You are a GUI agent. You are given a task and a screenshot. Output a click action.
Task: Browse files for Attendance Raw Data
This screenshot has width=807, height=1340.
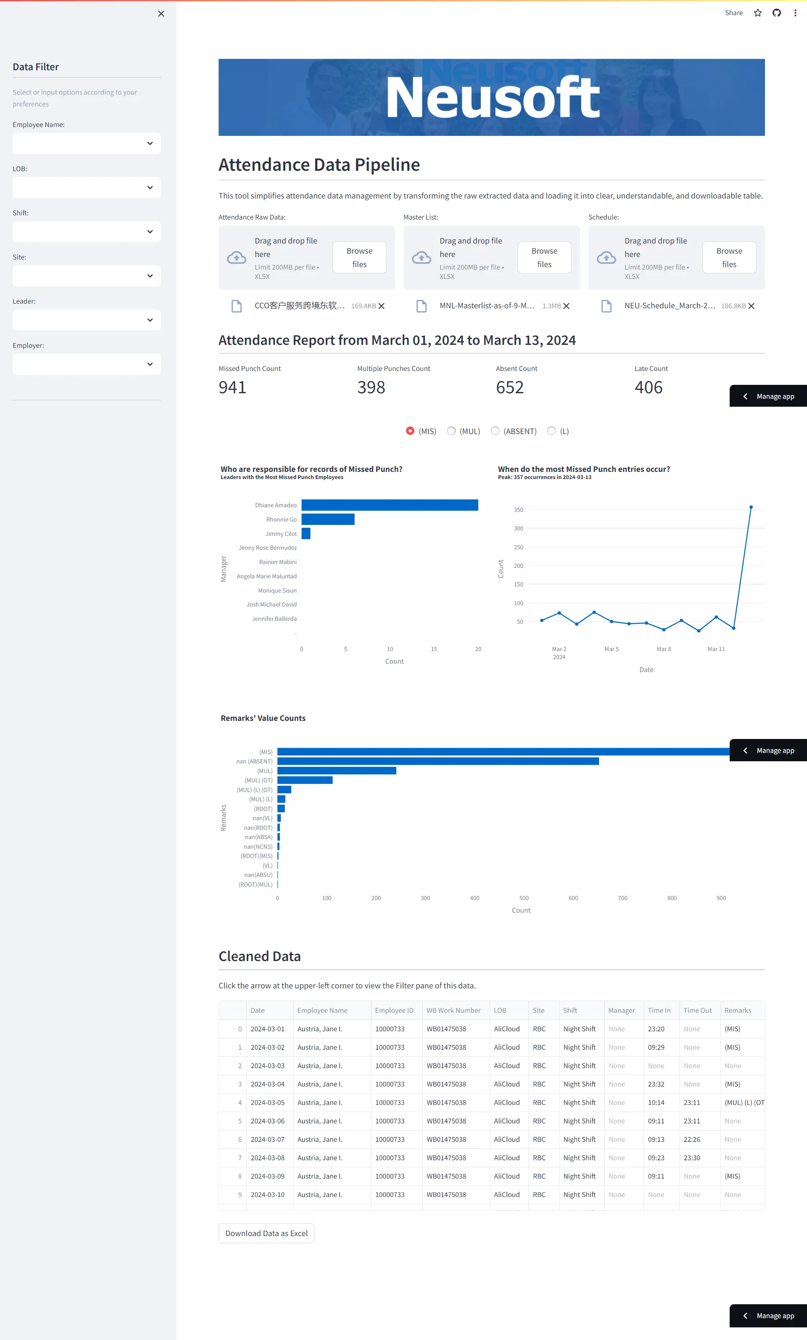(359, 257)
